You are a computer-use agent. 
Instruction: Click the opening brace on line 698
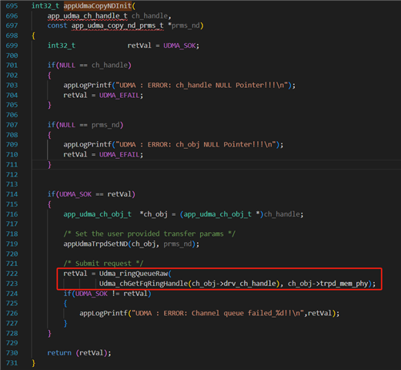tap(33, 35)
